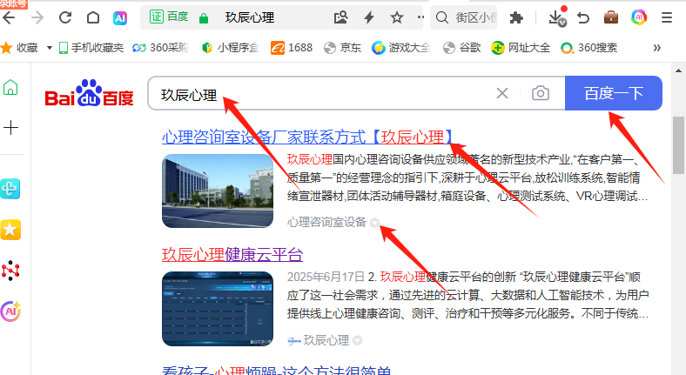Open the yellow star favorites sidebar app
Screen dimensions: 686x375
pos(10,230)
